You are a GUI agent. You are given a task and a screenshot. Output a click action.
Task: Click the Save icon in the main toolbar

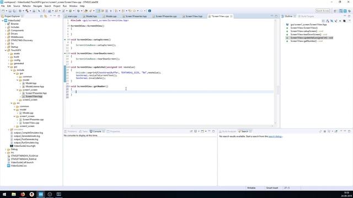tap(10, 11)
